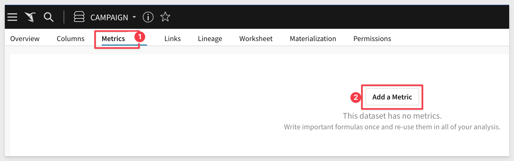
Task: Switch to the Materialization tab
Action: tap(313, 39)
